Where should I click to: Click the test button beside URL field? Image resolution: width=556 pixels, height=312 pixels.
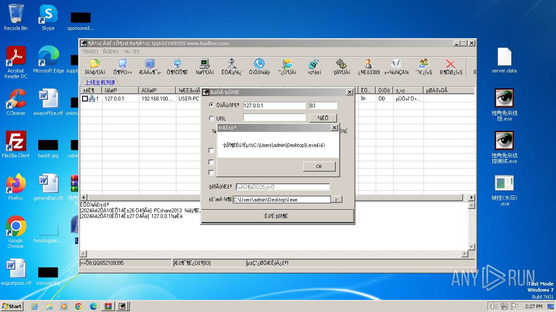coord(323,118)
